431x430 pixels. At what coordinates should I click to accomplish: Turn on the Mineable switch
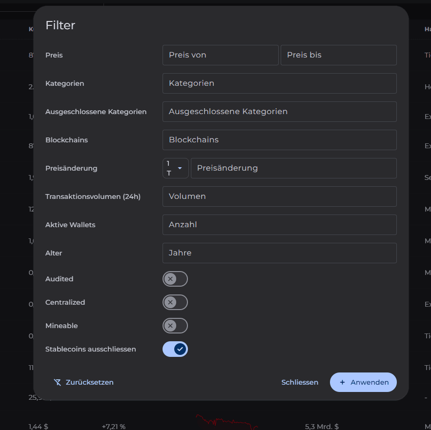pyautogui.click(x=175, y=326)
